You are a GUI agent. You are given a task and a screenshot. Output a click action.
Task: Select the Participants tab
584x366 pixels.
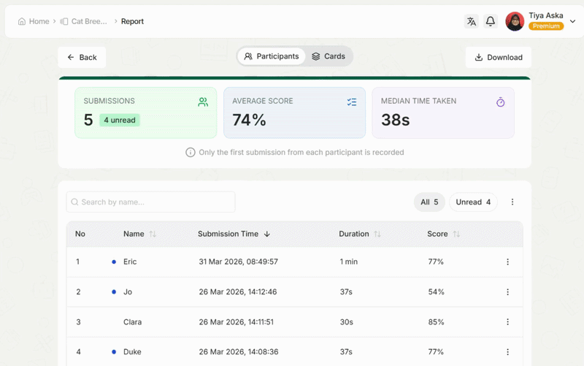click(x=272, y=56)
